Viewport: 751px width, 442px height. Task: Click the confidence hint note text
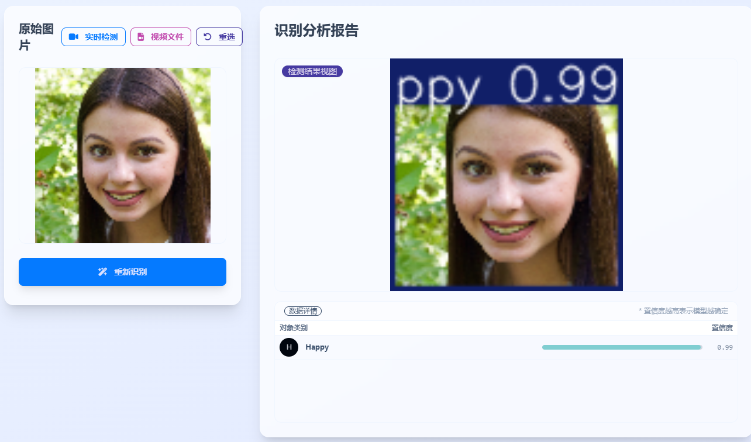[x=683, y=311]
